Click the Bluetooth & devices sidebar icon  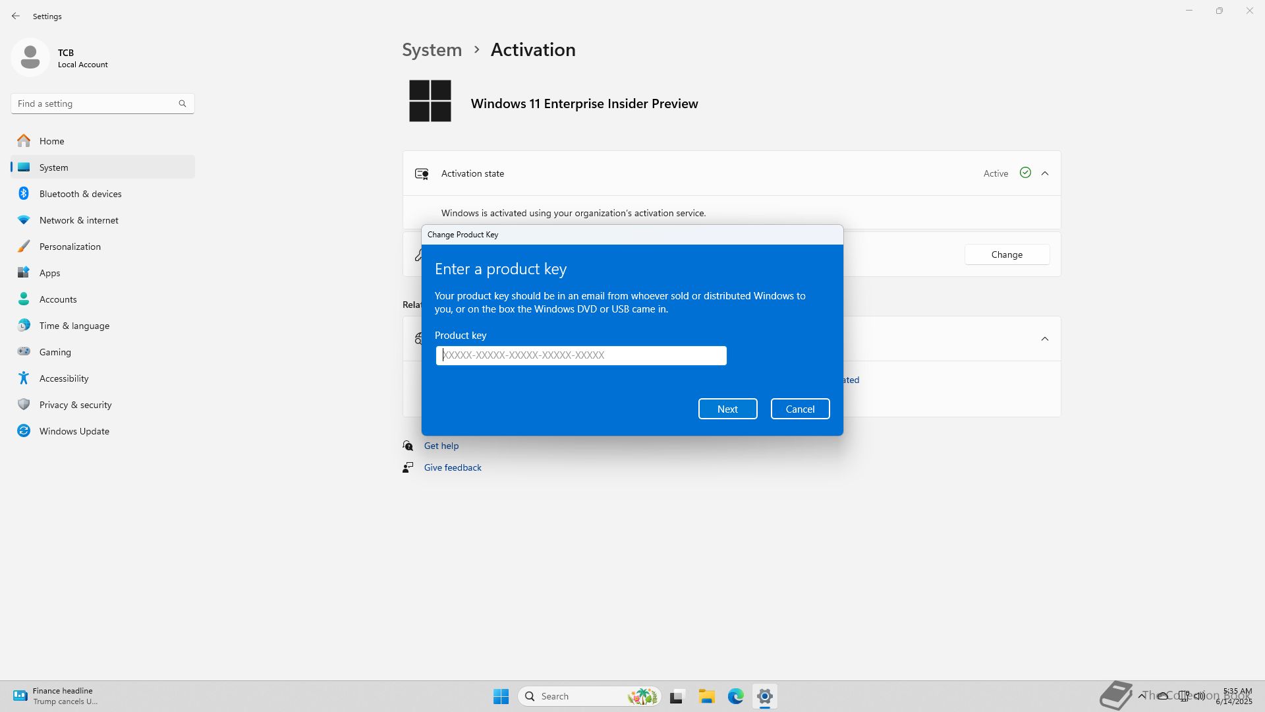coord(24,193)
